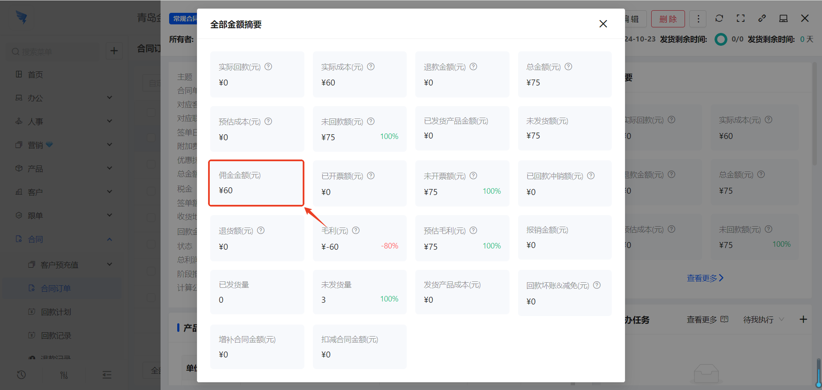Click the fullscreen expand icon in top toolbar
The width and height of the screenshot is (822, 390).
[x=741, y=18]
